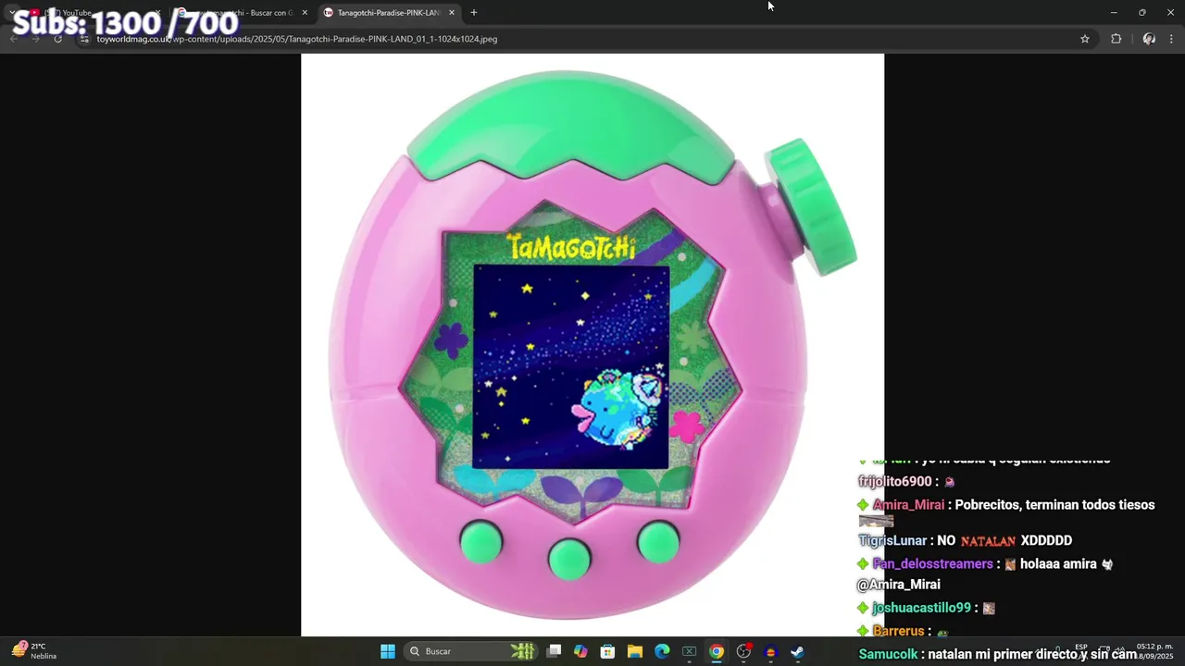Open the Chrome profile avatar
This screenshot has height=666, width=1185.
[x=1149, y=39]
